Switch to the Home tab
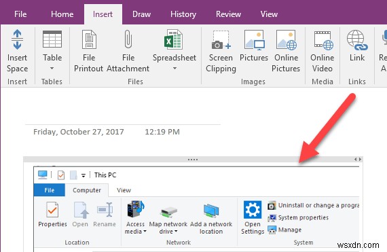This screenshot has height=252, width=387. point(62,14)
